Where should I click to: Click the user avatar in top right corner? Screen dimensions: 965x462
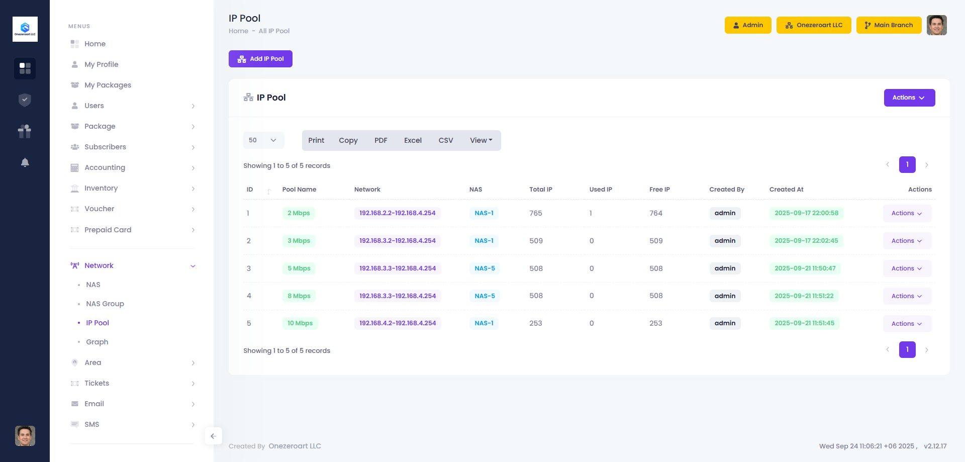(x=936, y=25)
